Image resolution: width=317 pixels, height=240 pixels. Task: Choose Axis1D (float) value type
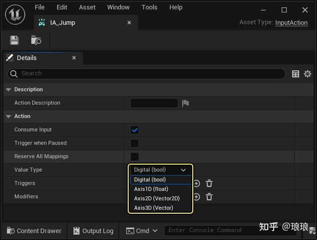pos(160,189)
